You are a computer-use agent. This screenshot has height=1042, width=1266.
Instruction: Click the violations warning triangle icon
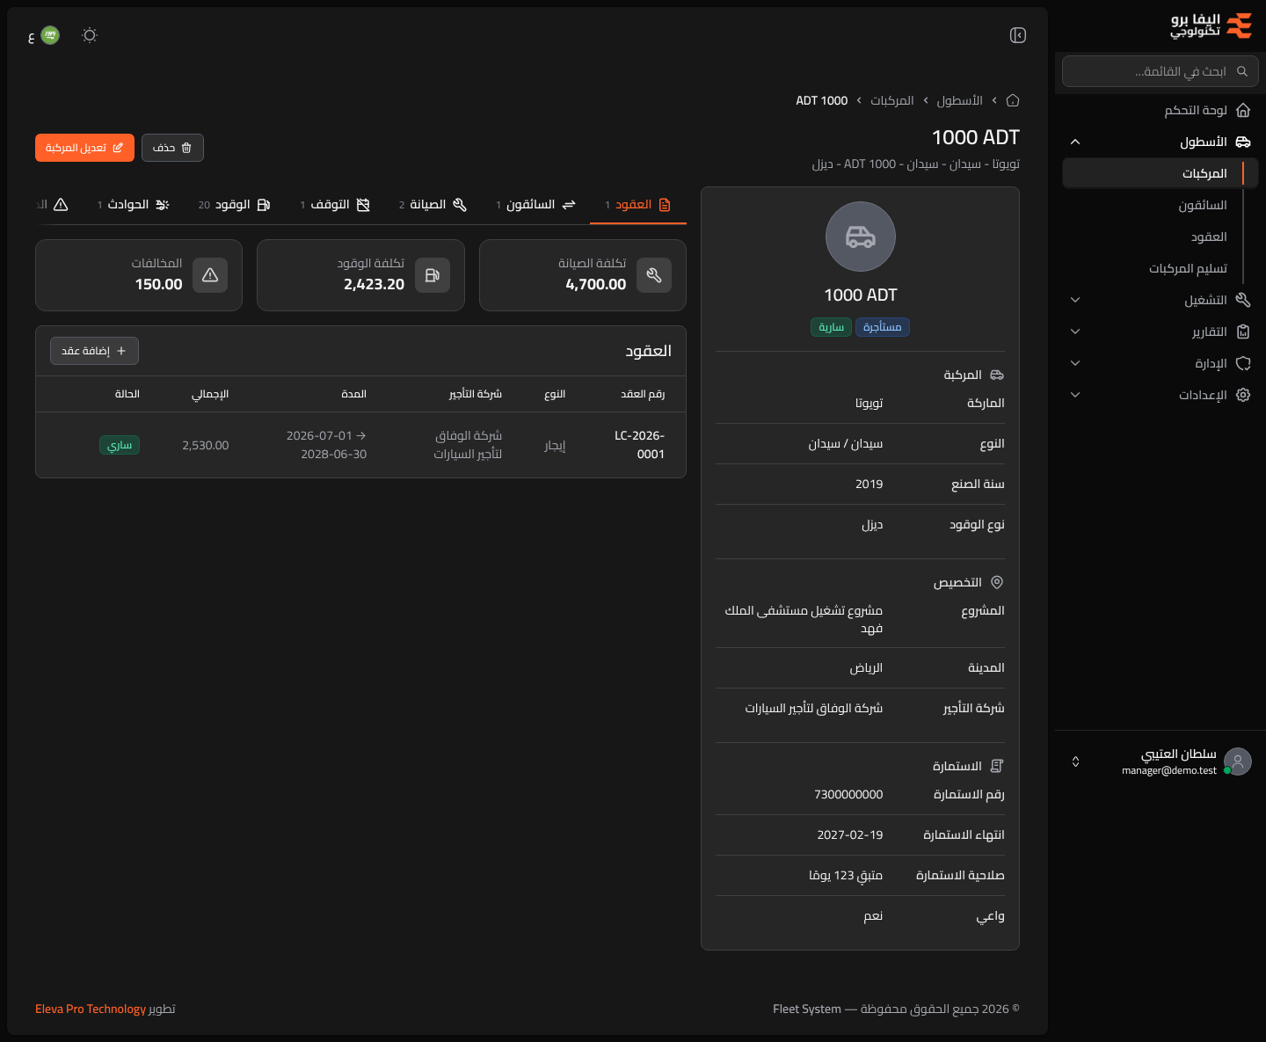point(210,275)
